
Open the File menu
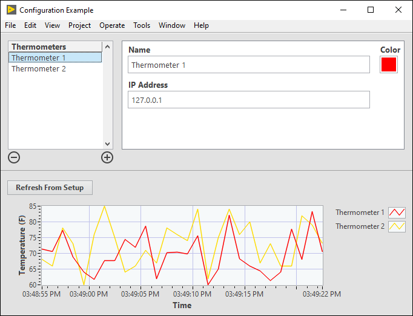(10, 25)
